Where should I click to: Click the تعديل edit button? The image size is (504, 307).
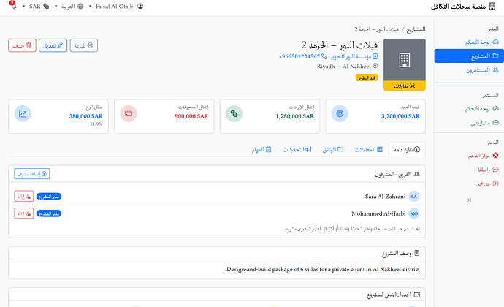coord(53,45)
